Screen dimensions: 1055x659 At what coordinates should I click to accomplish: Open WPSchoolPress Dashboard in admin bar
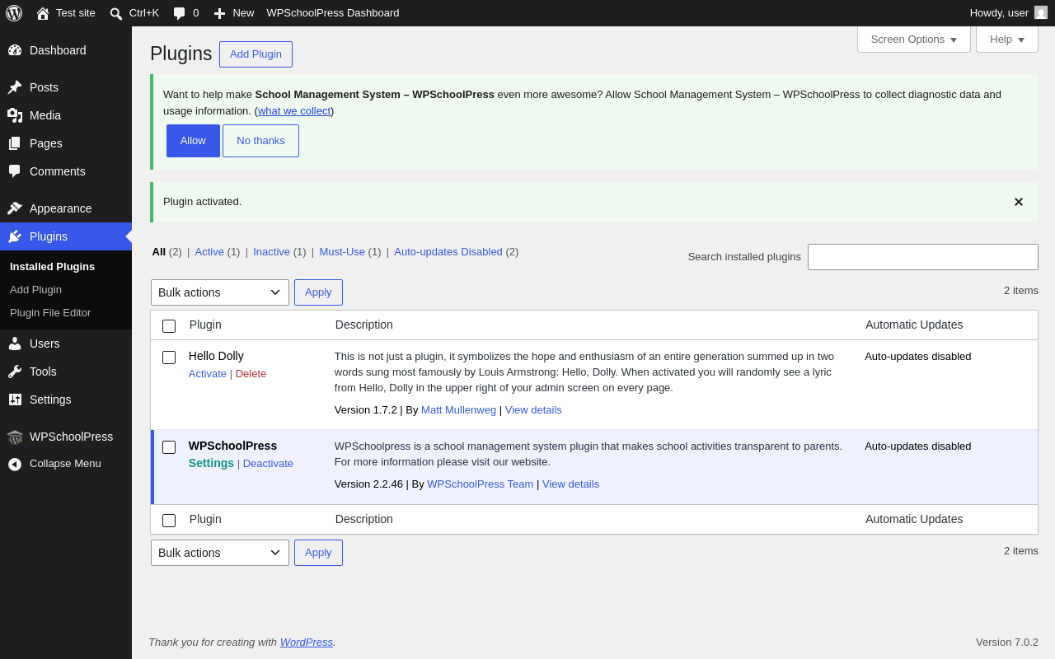pos(333,13)
